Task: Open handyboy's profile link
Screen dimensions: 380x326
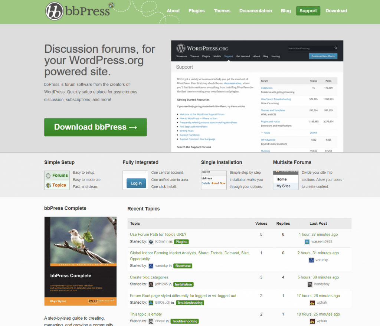Action: pos(322,284)
